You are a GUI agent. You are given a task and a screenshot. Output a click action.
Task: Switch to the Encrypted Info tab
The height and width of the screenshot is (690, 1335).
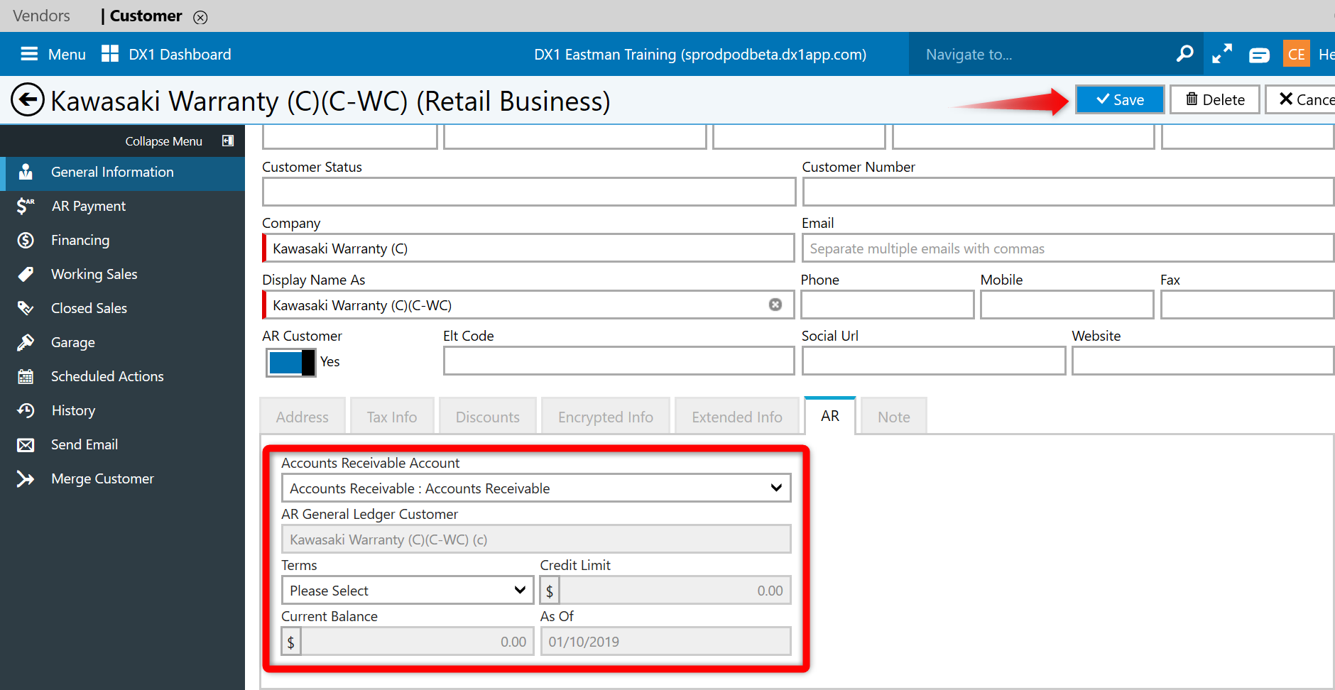click(606, 417)
